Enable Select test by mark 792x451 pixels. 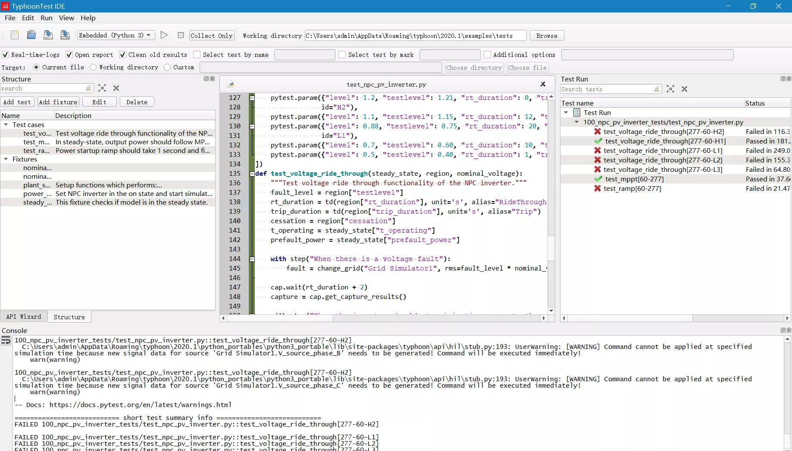point(342,55)
